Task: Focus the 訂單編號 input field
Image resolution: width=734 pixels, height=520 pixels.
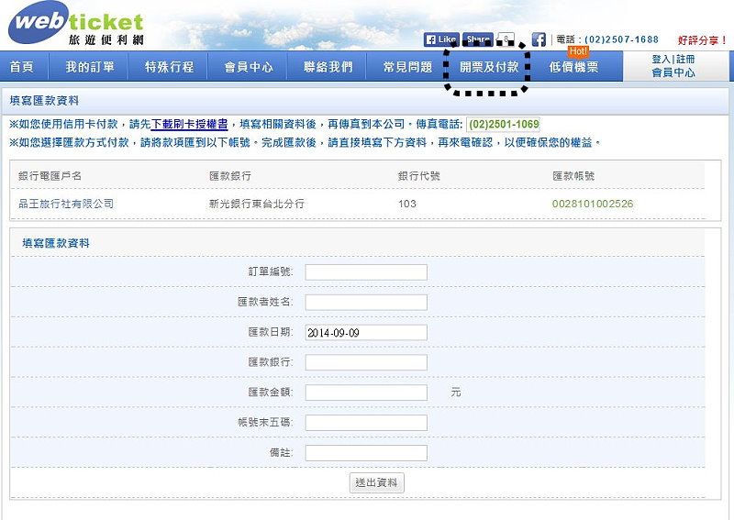Action: pyautogui.click(x=366, y=272)
